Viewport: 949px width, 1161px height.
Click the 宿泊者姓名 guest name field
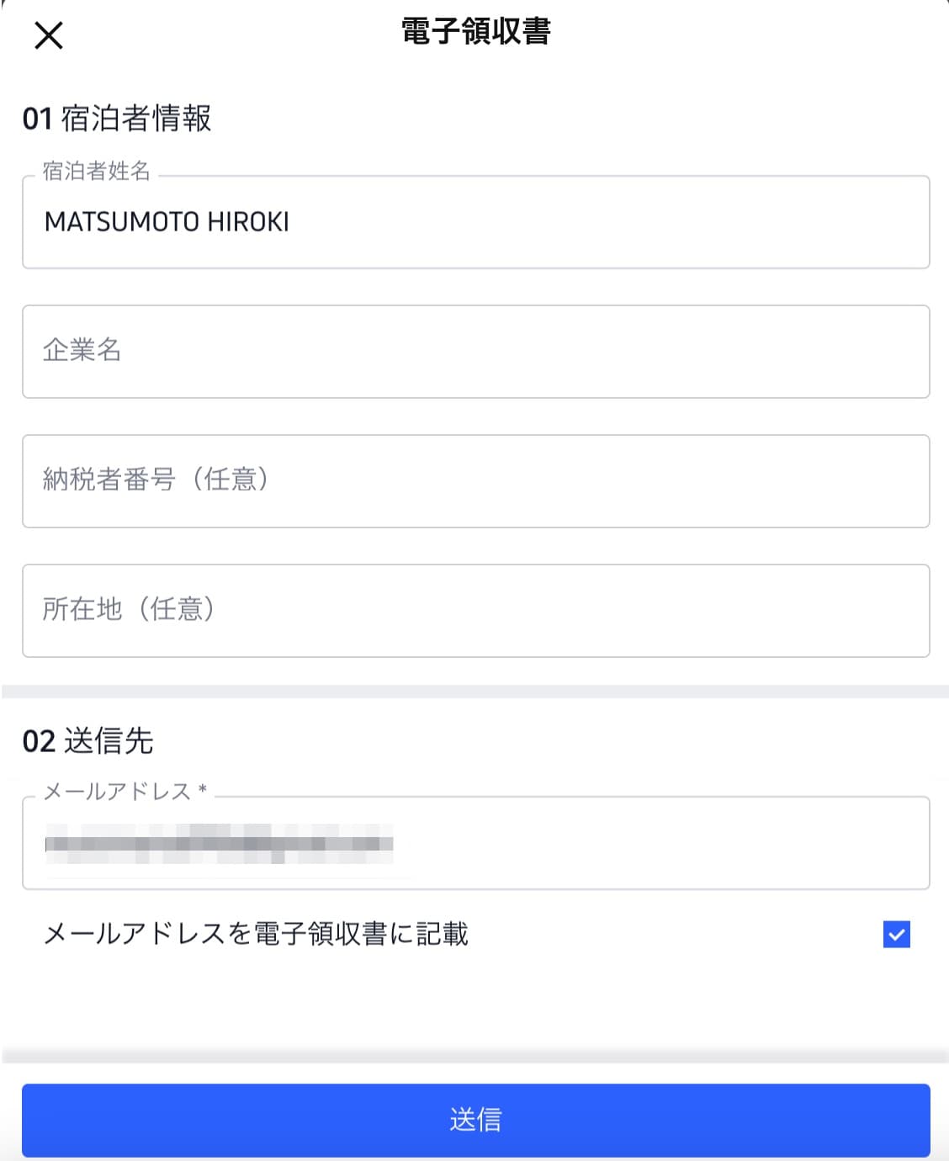(589, 222)
